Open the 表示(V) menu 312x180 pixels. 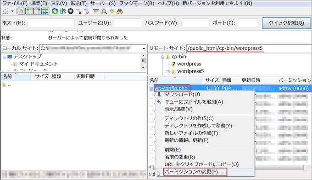[x=59, y=3]
